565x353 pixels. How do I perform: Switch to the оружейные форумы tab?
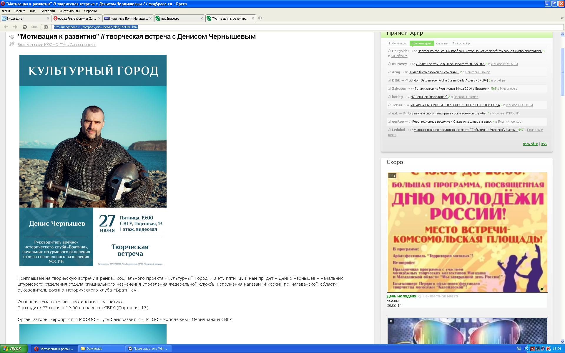(77, 18)
